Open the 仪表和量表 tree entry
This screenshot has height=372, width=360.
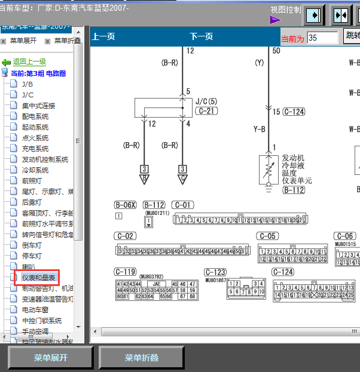39,278
